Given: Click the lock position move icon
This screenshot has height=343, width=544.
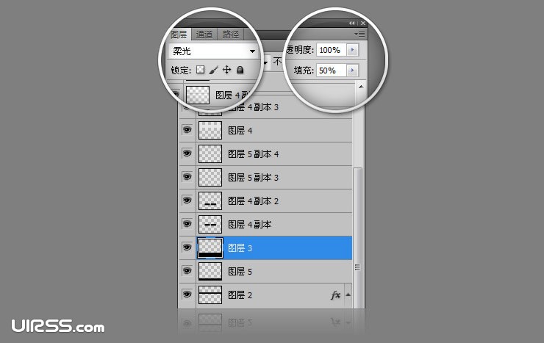Looking at the screenshot, I should [x=227, y=70].
